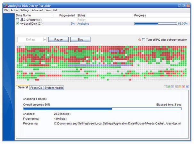Open the Action menu

(x=14, y=10)
